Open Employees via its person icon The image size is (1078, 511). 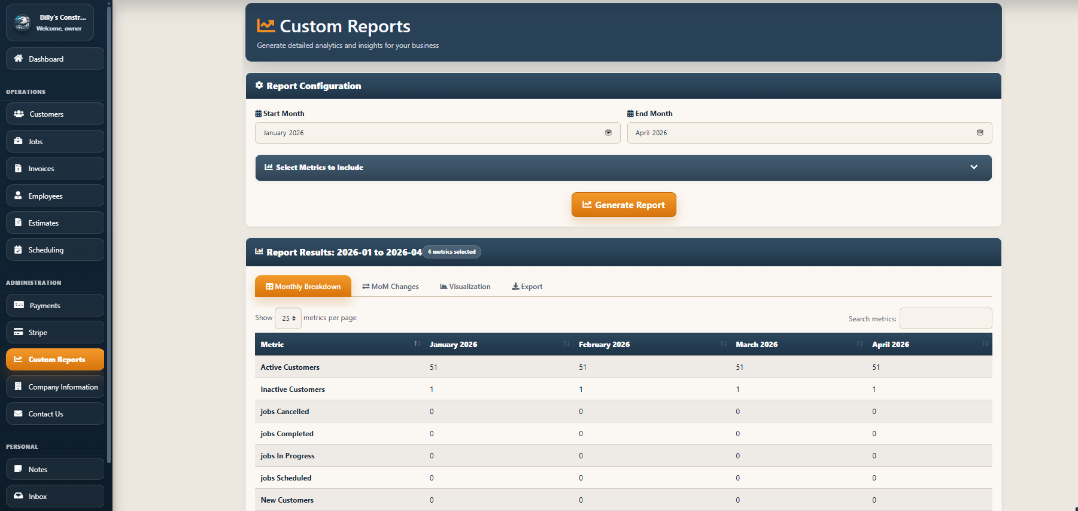[18, 196]
